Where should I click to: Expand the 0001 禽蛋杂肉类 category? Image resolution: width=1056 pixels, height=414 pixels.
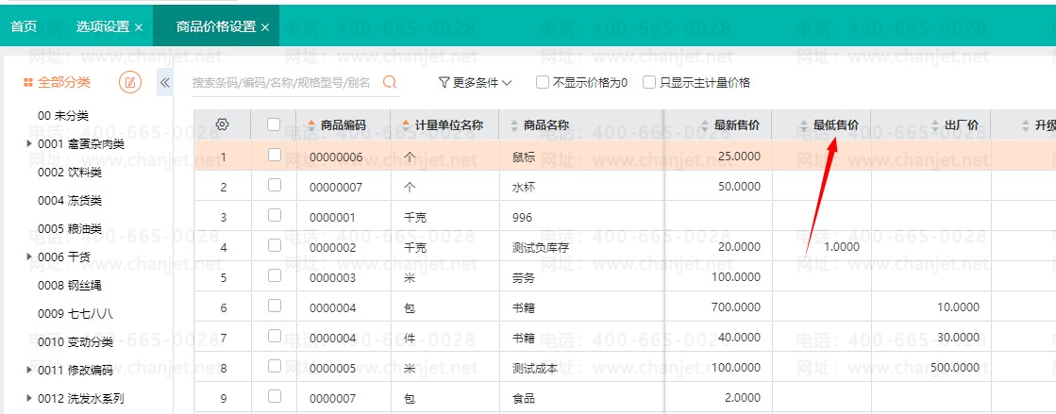click(29, 144)
